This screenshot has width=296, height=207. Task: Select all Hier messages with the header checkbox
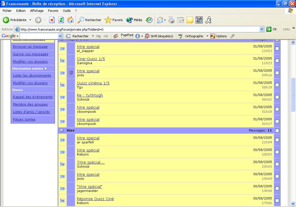(x=277, y=130)
